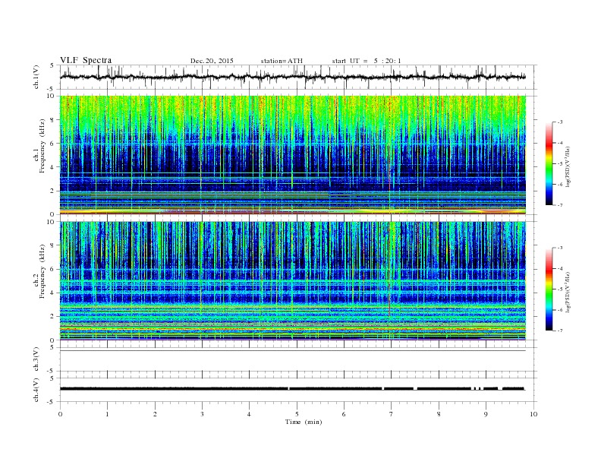Click the "station=ATH" header label

pyautogui.click(x=282, y=61)
